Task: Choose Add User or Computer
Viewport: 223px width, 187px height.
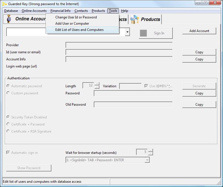Action: click(82, 24)
